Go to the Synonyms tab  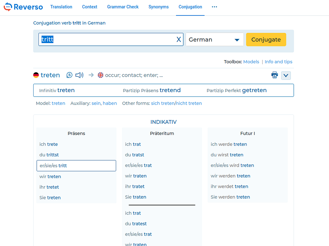(x=159, y=7)
